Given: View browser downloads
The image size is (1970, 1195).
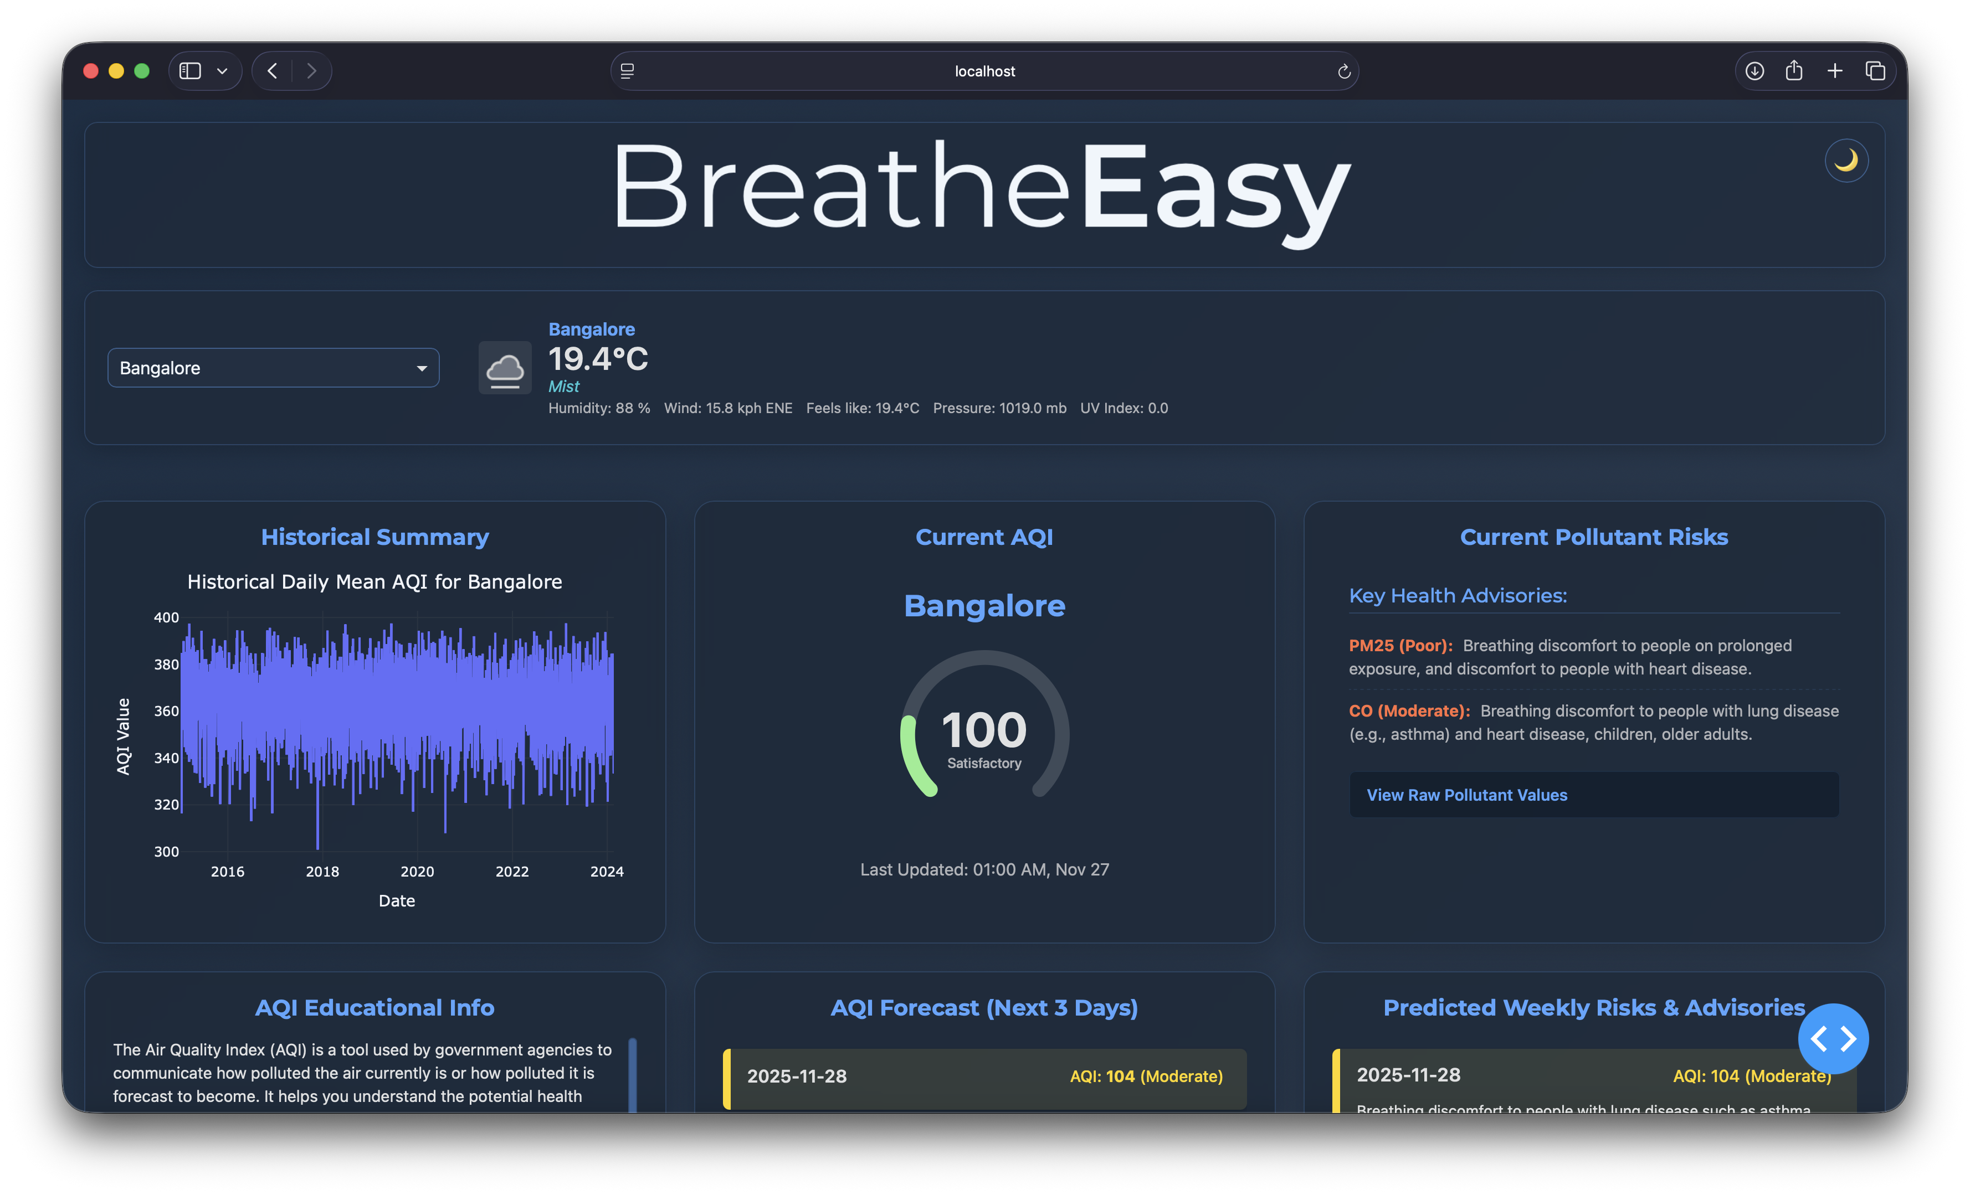Looking at the screenshot, I should 1754,70.
